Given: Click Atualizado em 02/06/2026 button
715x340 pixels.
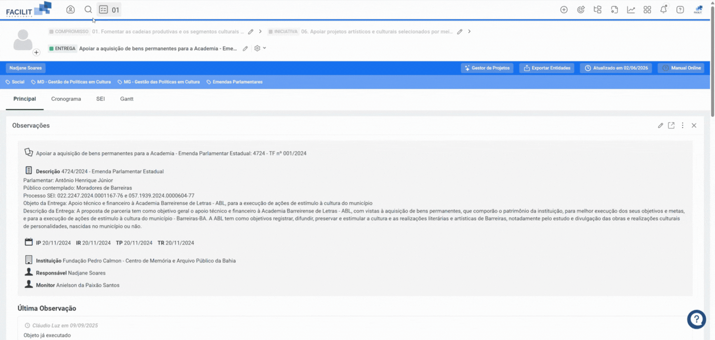Looking at the screenshot, I should tap(616, 68).
